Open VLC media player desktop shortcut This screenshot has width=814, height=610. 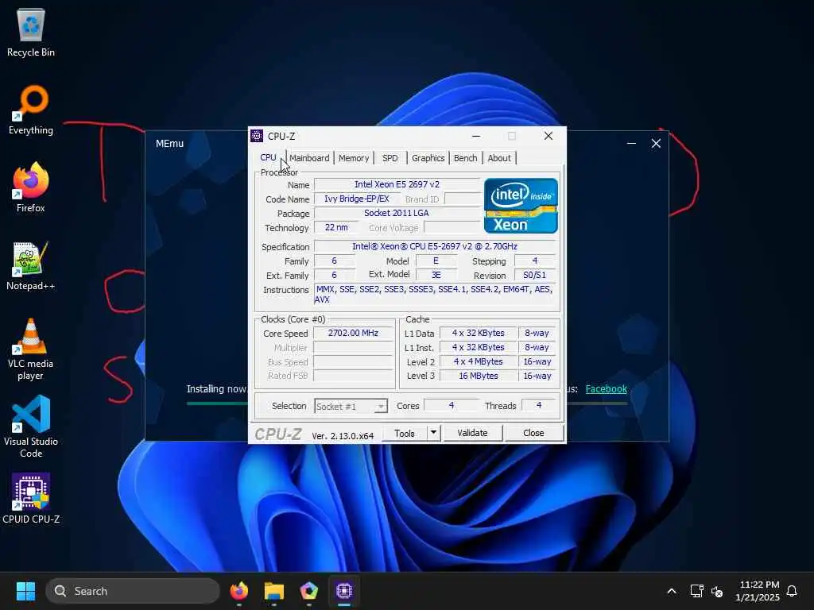coord(31,349)
